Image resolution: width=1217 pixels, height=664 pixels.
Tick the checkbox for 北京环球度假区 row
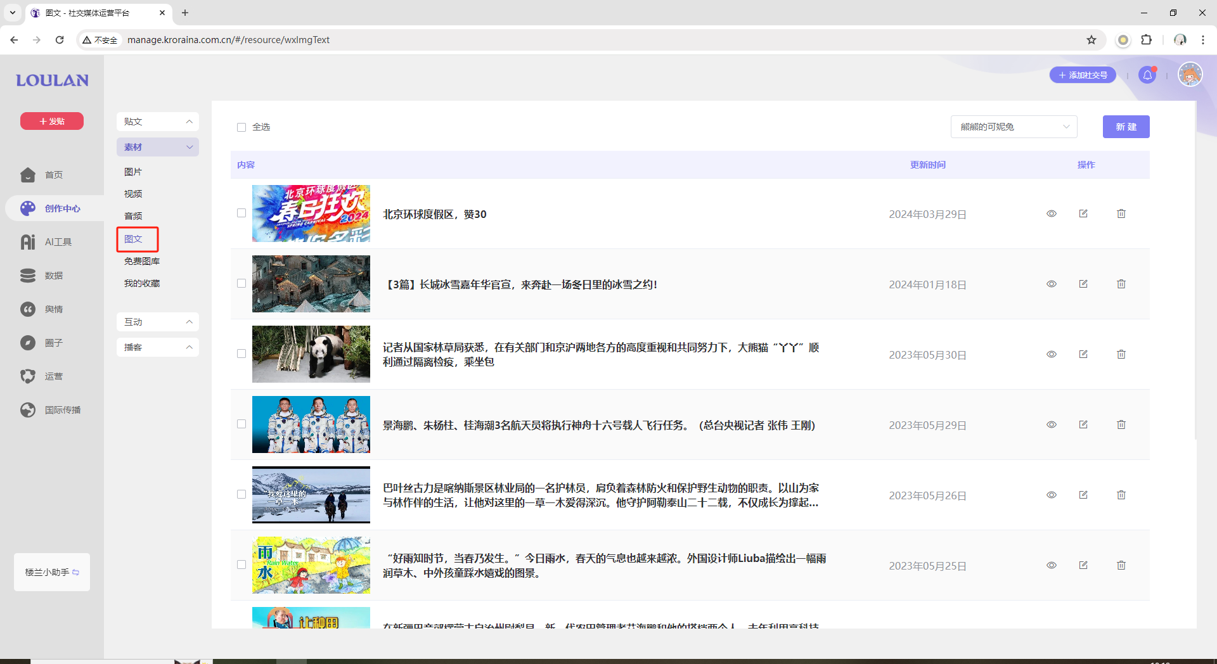click(241, 214)
